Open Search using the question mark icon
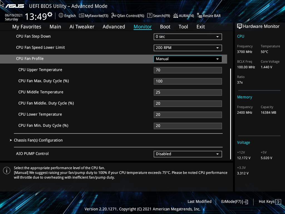Viewport: 285px width, 214px height. coord(149,16)
